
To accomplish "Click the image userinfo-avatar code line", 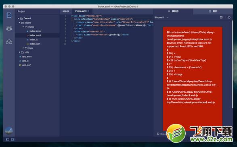I will (x=115, y=22).
